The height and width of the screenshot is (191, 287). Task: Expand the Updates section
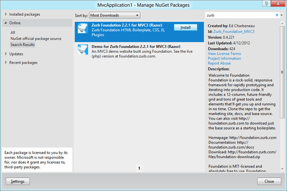coord(6,54)
